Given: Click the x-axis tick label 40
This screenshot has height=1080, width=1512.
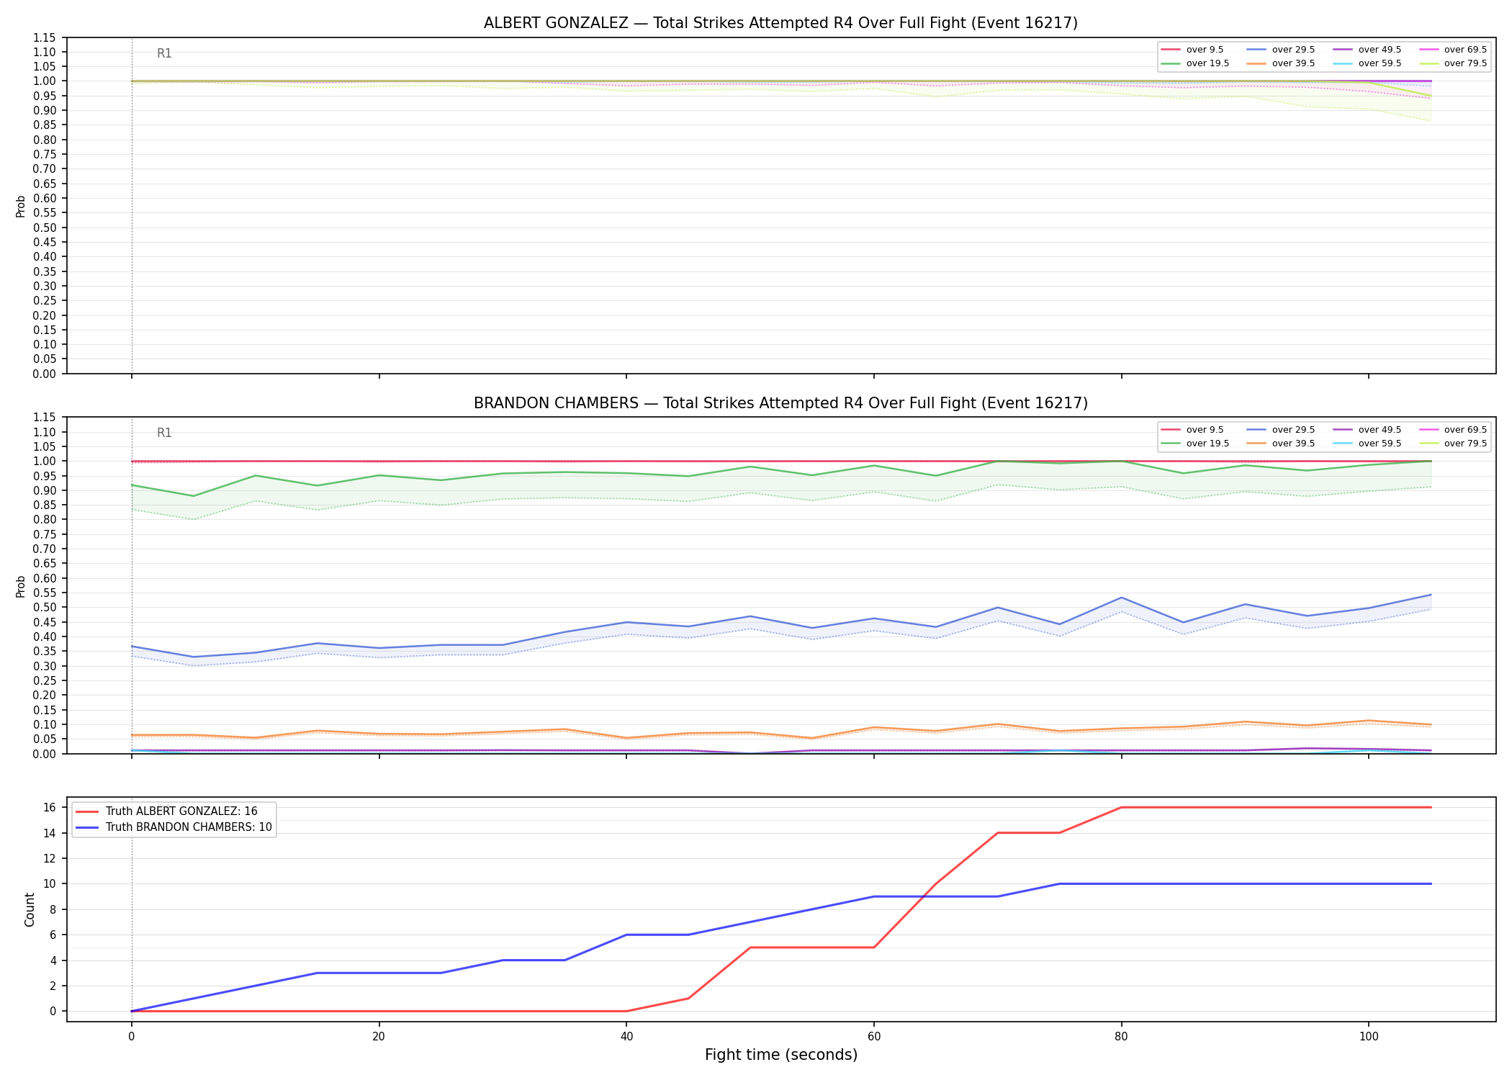Looking at the screenshot, I should pyautogui.click(x=626, y=1037).
